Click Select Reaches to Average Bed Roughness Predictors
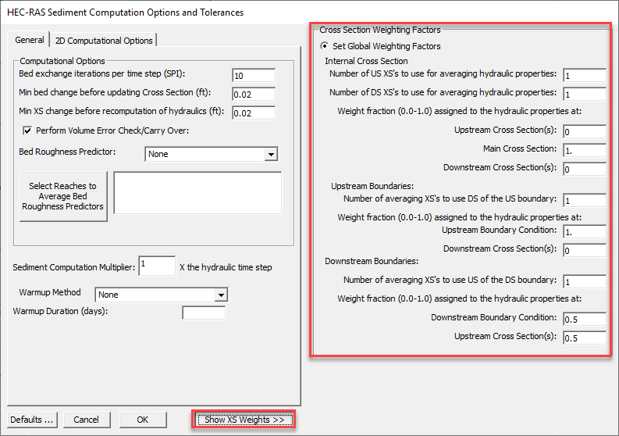 tap(62, 196)
